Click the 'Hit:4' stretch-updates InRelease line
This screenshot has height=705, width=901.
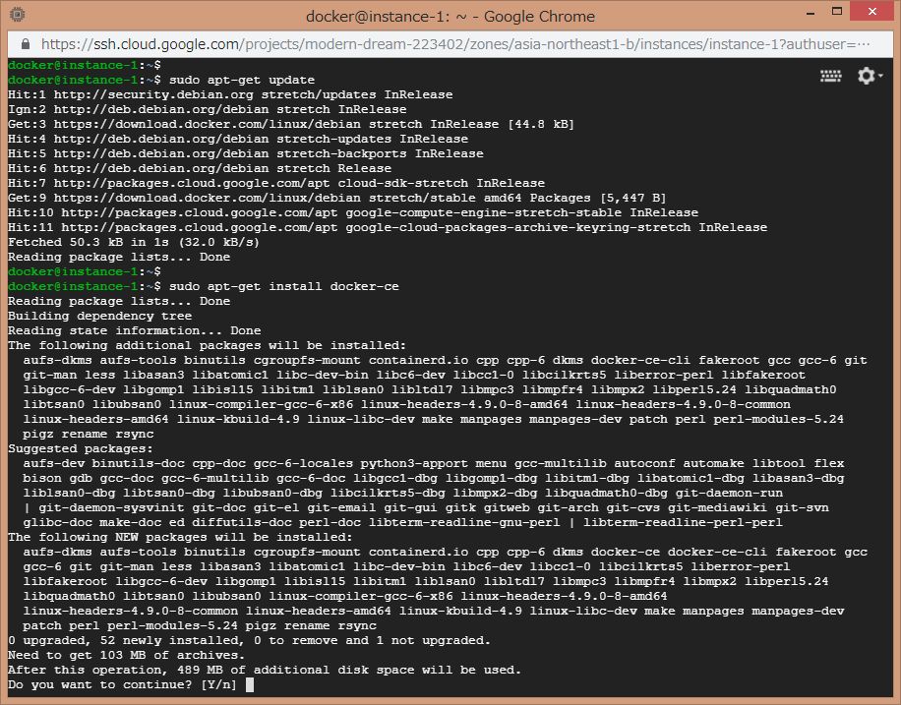(238, 139)
